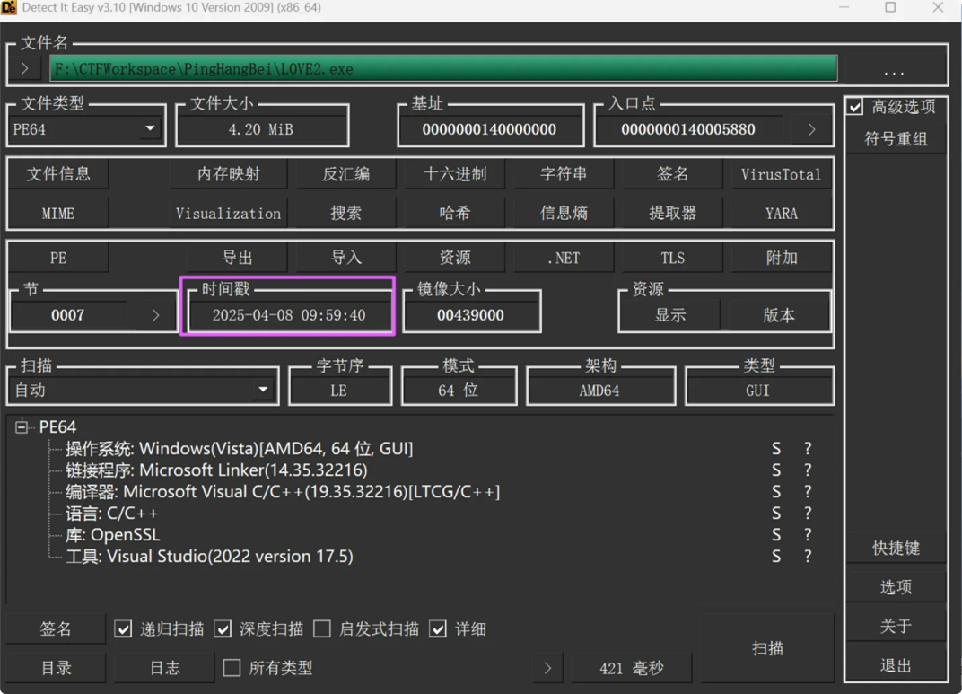Click the 签名 button in the top row
Image resolution: width=962 pixels, height=694 pixels.
click(672, 174)
